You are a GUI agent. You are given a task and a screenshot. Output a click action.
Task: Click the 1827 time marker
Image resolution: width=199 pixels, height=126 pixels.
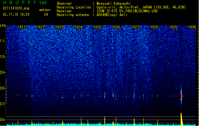135,27
